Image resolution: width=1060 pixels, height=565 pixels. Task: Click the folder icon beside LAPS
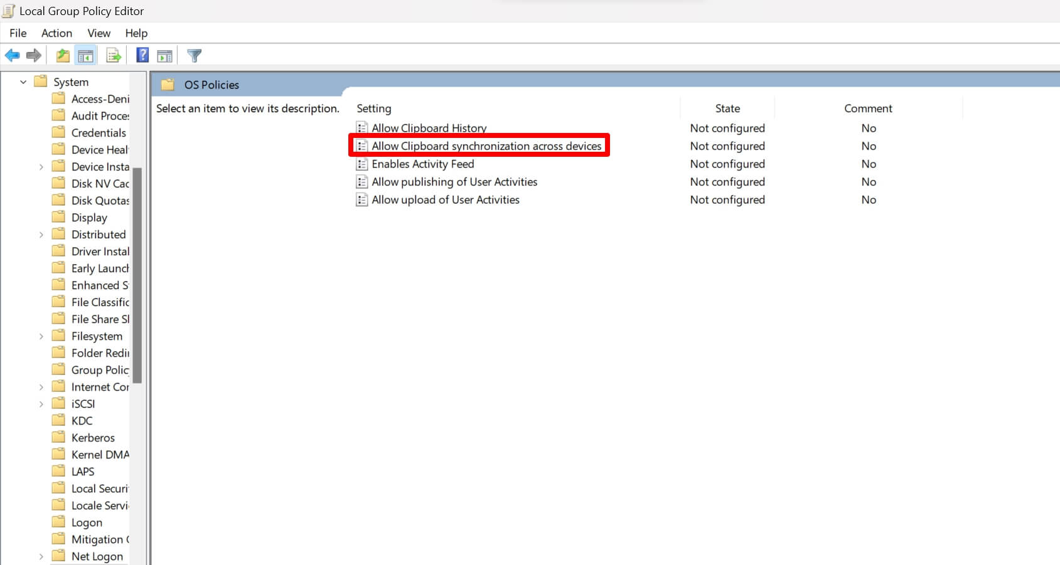58,471
